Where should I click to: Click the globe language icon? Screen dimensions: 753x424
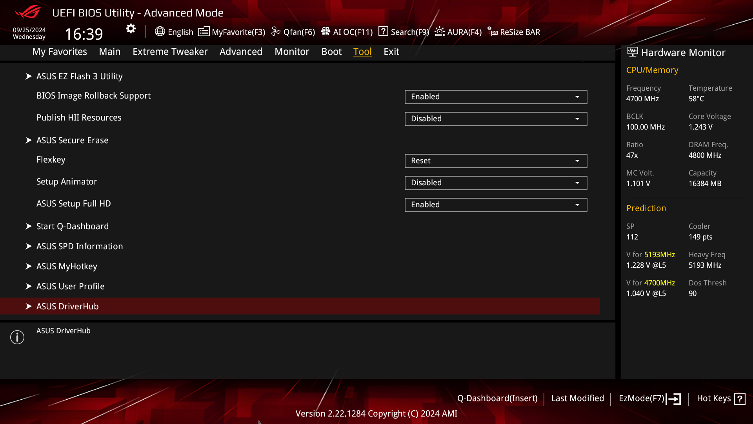(x=160, y=31)
